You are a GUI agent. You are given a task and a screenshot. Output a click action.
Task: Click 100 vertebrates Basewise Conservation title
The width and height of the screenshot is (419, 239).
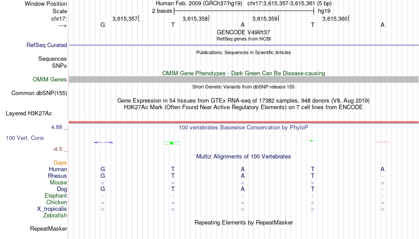(x=243, y=128)
